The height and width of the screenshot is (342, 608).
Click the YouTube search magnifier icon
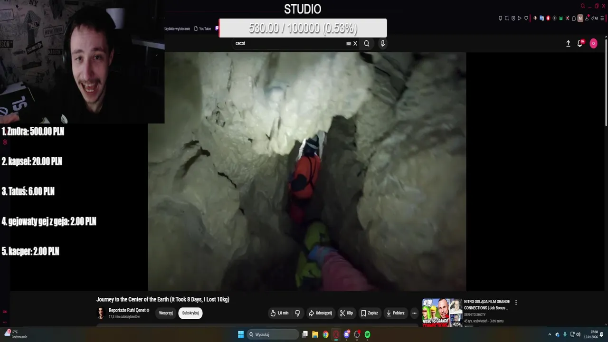pos(367,43)
